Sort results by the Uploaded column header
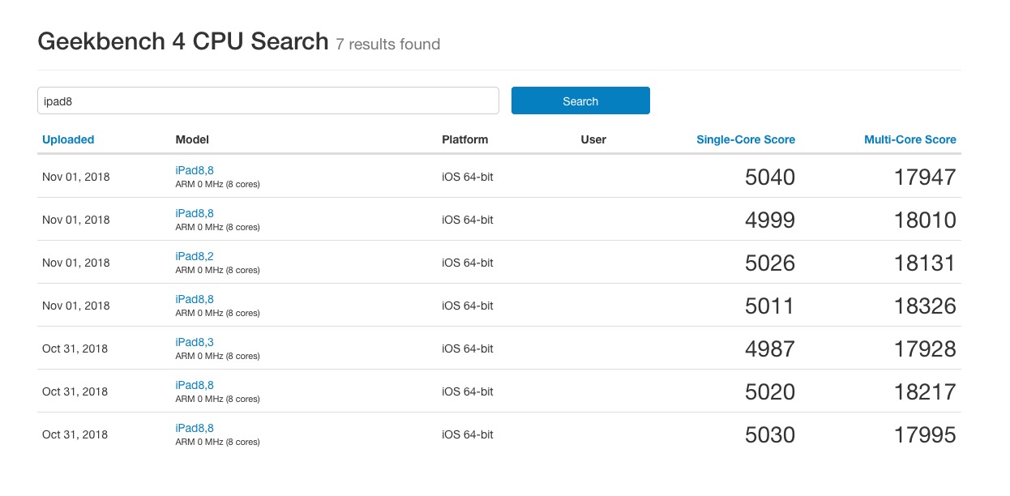1010x496 pixels. pos(68,139)
